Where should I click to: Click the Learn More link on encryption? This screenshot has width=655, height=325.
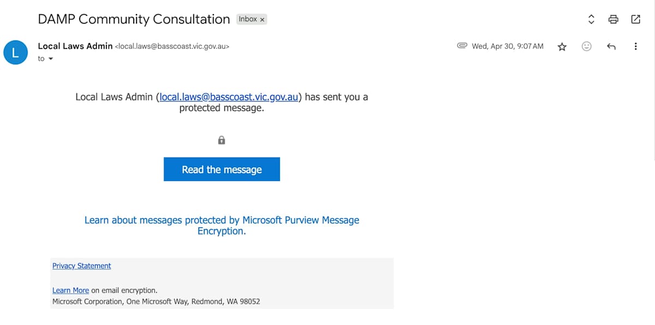[x=70, y=291]
